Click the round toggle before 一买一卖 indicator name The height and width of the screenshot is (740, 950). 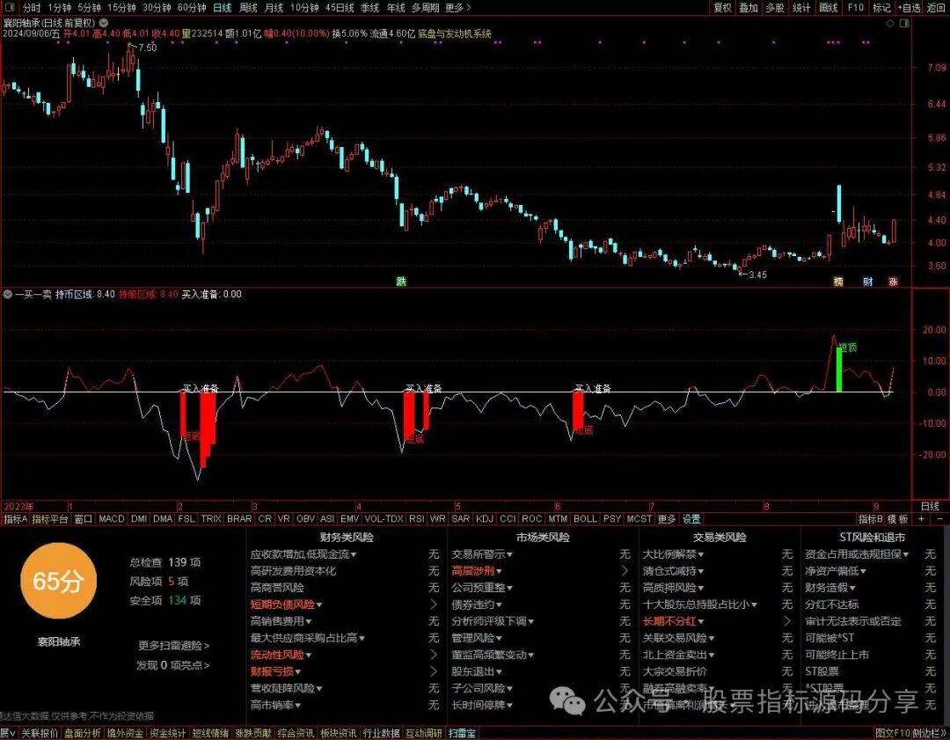(7, 294)
